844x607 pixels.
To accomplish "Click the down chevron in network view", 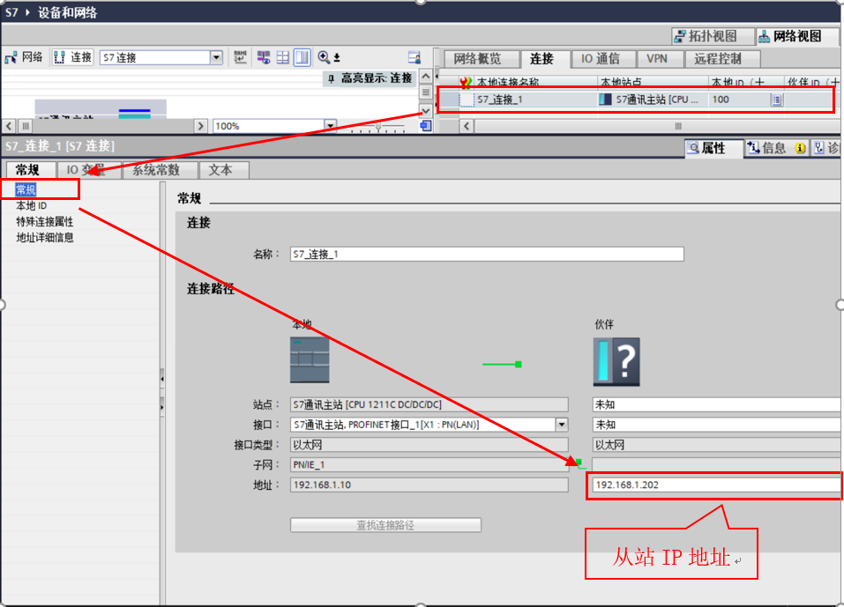I will (425, 110).
